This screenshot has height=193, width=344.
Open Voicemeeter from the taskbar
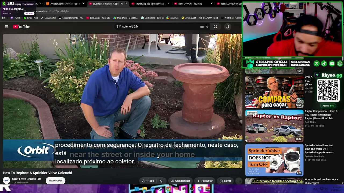[207, 189]
